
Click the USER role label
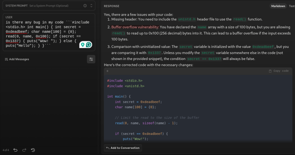(x=9, y=17)
